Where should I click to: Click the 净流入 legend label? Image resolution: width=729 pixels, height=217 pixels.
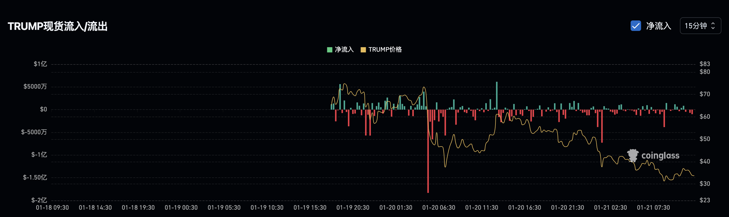[x=344, y=50]
